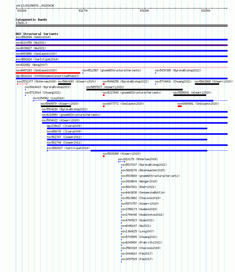Select nsv3356173 (Audano2019) label
This screenshot has width=235, height=272.
point(139,209)
